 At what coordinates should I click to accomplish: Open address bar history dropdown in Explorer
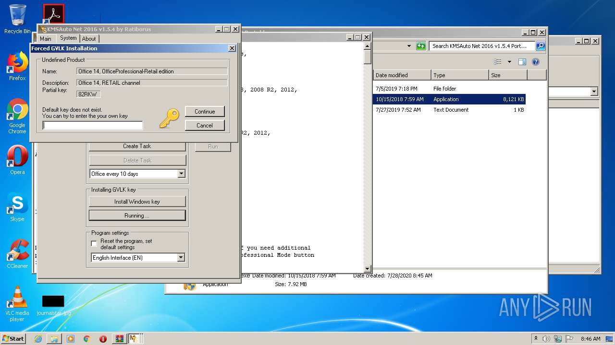pos(409,46)
